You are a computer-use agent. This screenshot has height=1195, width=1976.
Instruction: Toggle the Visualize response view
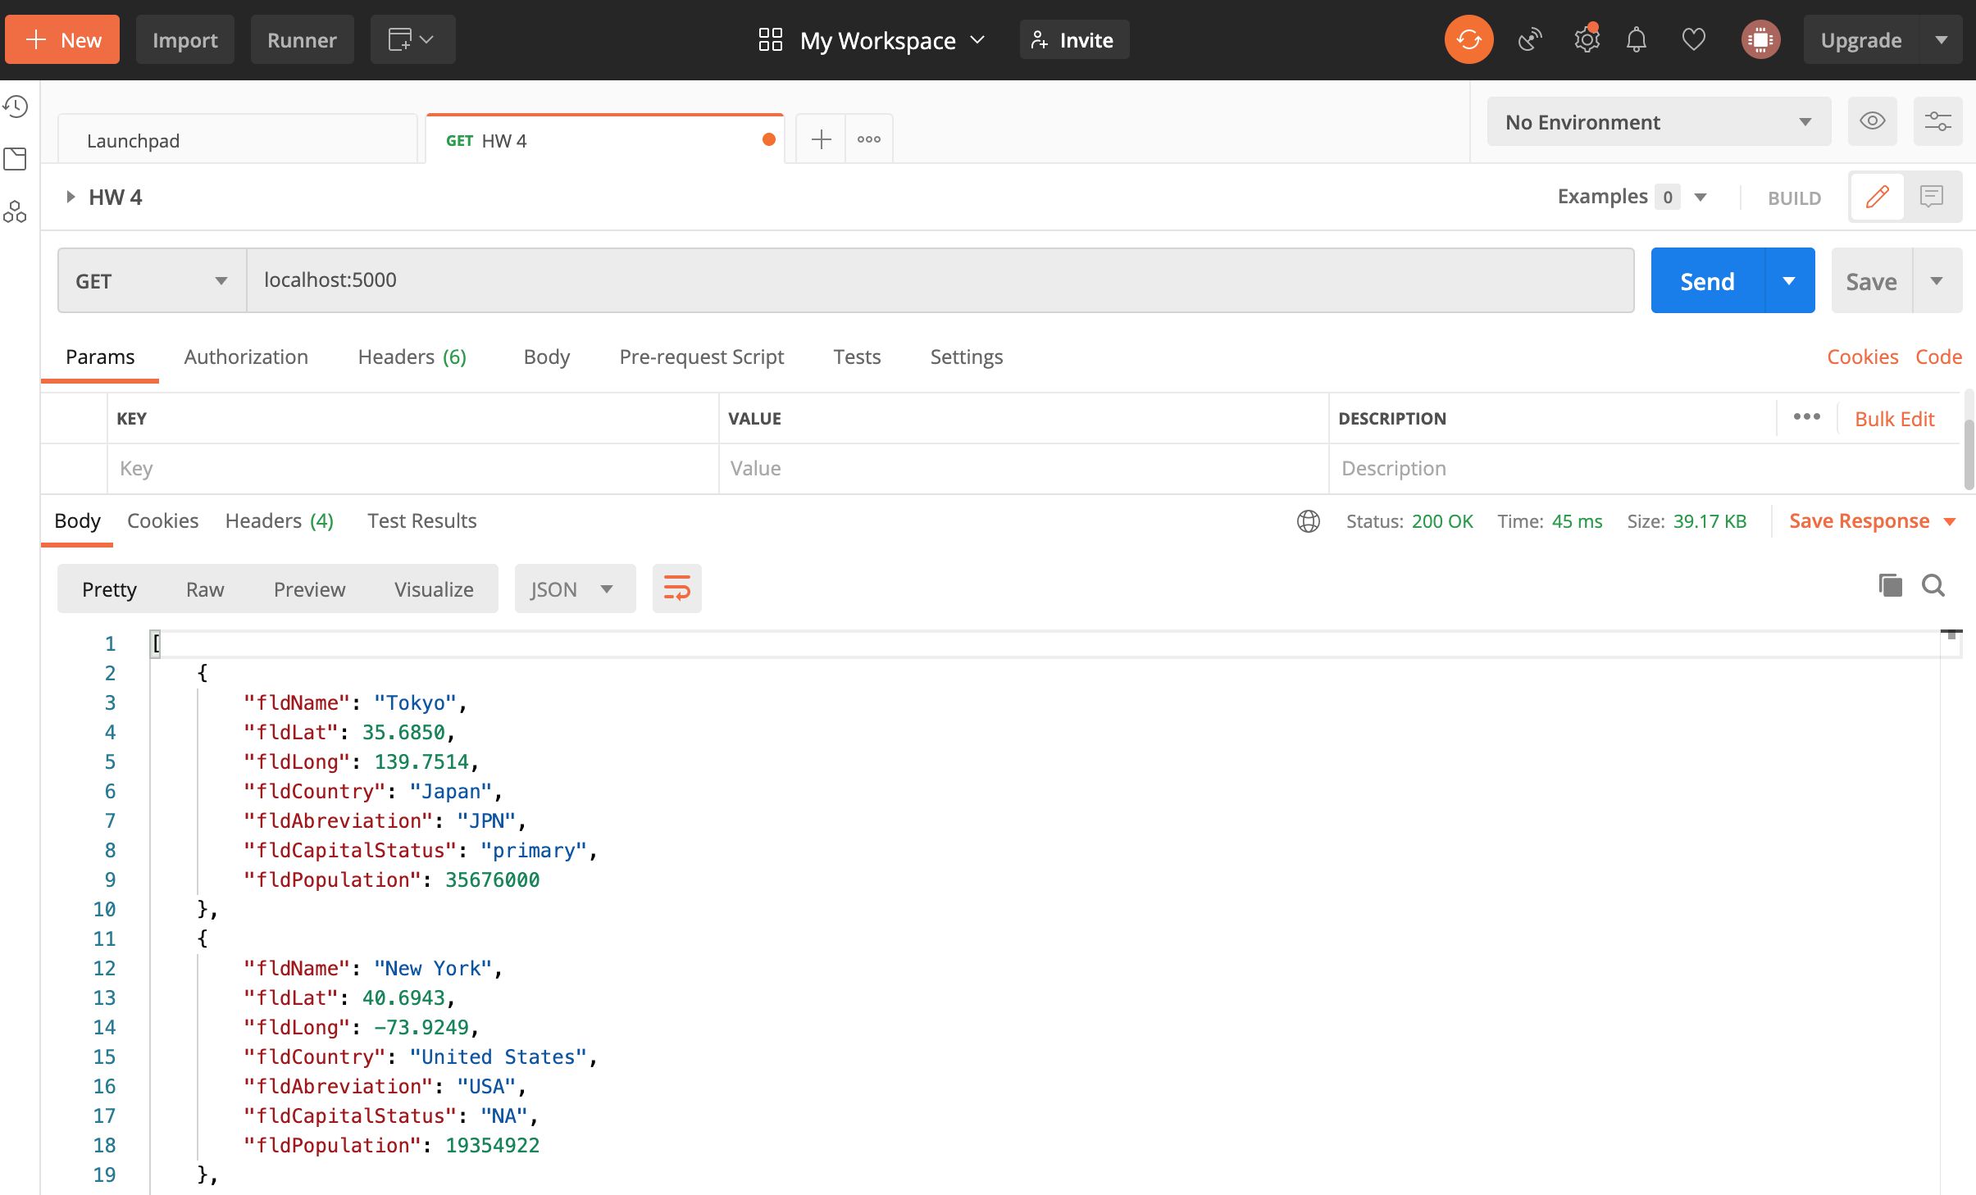433,590
